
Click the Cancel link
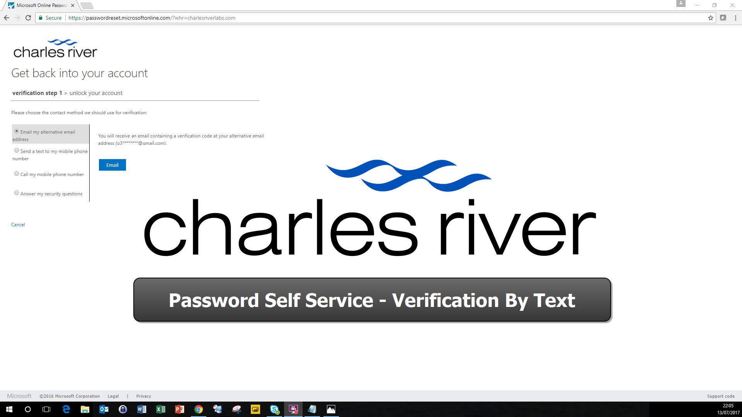point(18,224)
